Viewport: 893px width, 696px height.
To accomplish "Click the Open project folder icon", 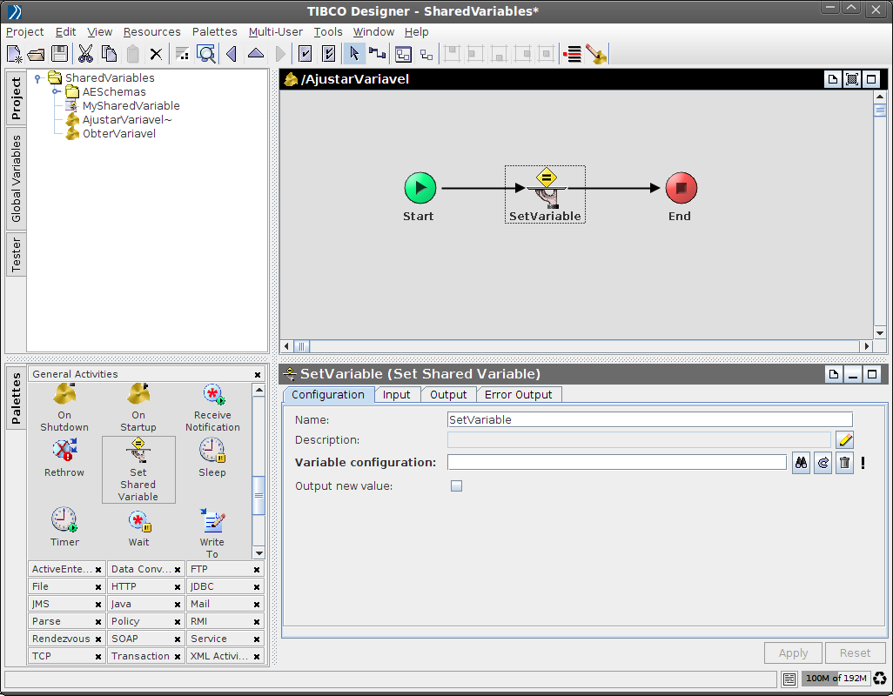I will click(x=36, y=54).
